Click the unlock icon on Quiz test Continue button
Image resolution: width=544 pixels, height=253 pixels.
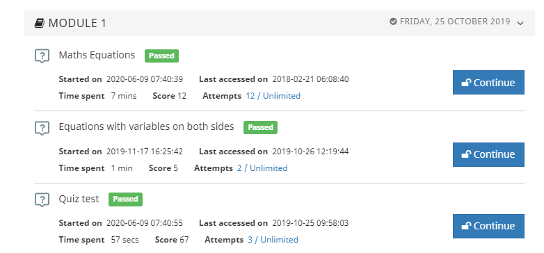click(466, 226)
